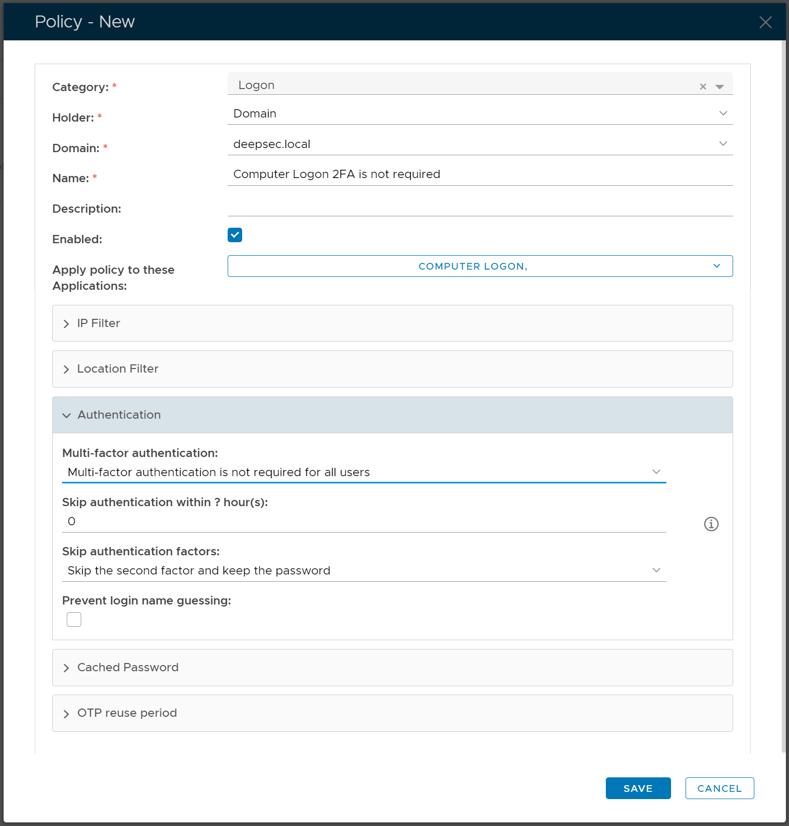This screenshot has width=789, height=826.
Task: Clear the Logon category with the x icon
Action: pyautogui.click(x=703, y=86)
